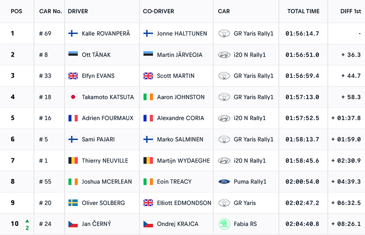Click Sami PAJARI's total time 01:58:13.7
Screen dimensions: 365x235
click(302, 139)
